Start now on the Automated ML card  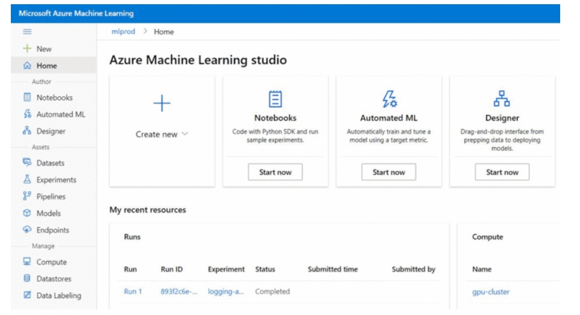click(x=389, y=173)
